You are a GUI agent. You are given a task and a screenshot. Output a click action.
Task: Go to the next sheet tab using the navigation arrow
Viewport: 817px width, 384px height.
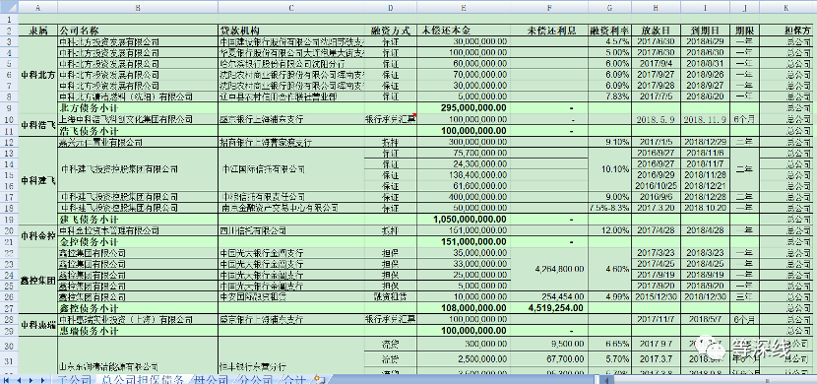pyautogui.click(x=31, y=380)
